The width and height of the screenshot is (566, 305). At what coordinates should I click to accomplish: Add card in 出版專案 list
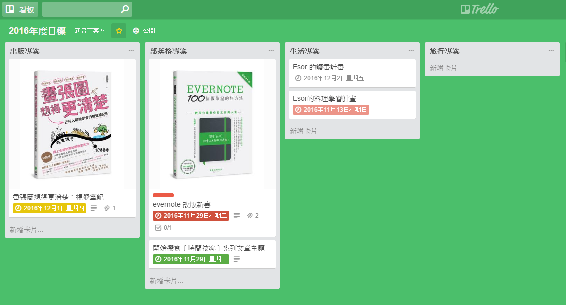(x=27, y=230)
